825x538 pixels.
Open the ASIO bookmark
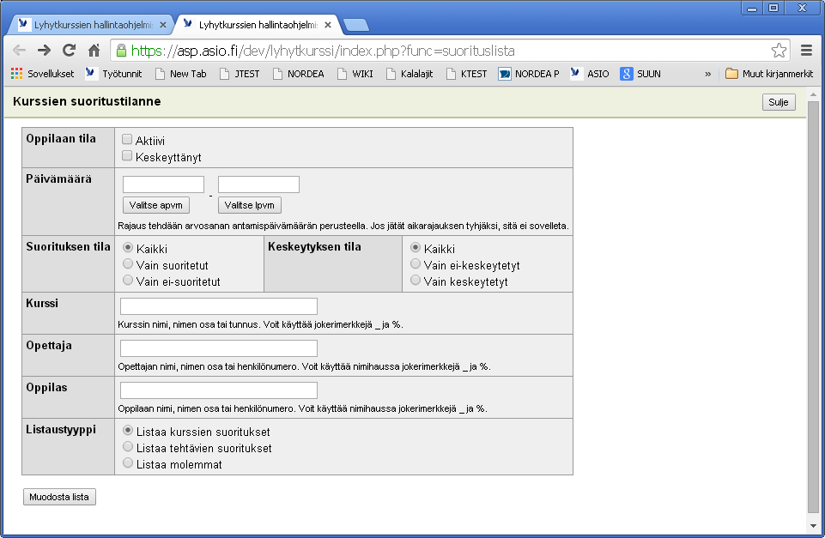(x=590, y=74)
